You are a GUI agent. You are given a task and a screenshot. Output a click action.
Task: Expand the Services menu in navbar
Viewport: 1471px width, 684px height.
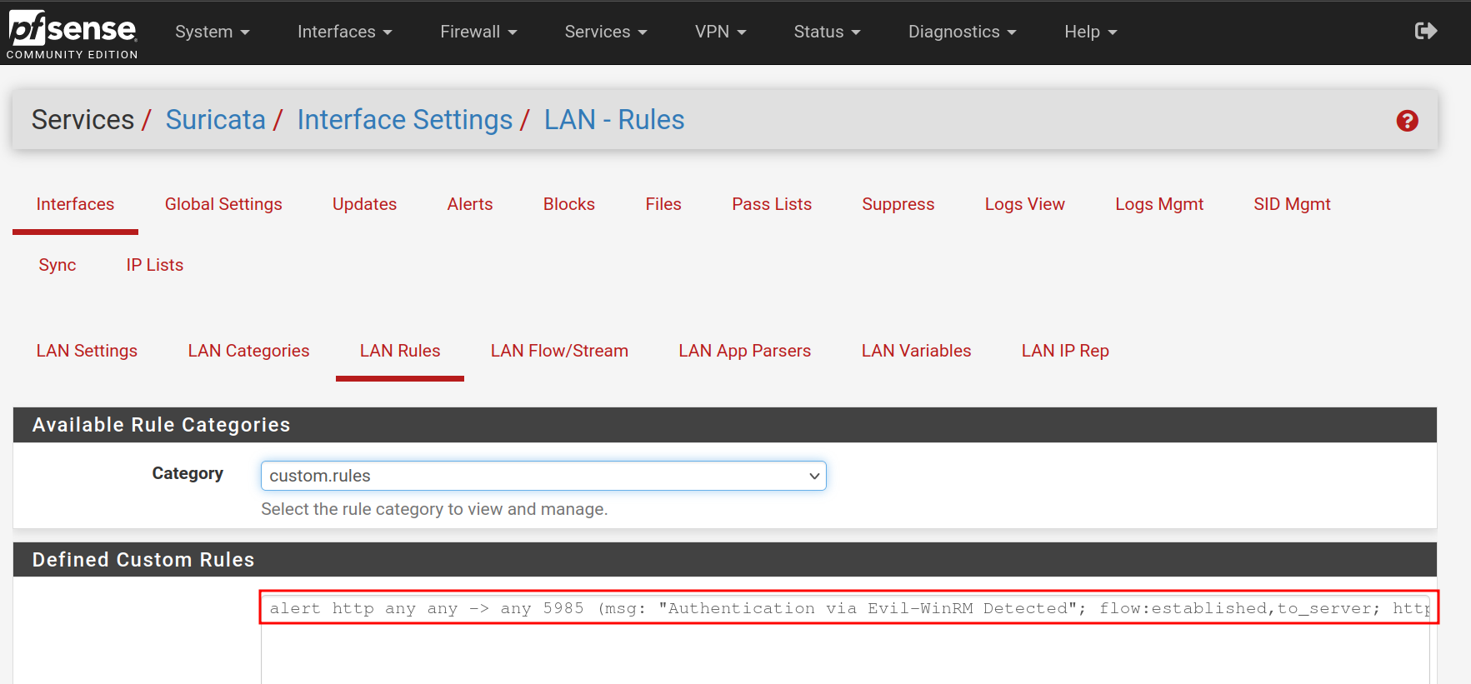tap(606, 32)
